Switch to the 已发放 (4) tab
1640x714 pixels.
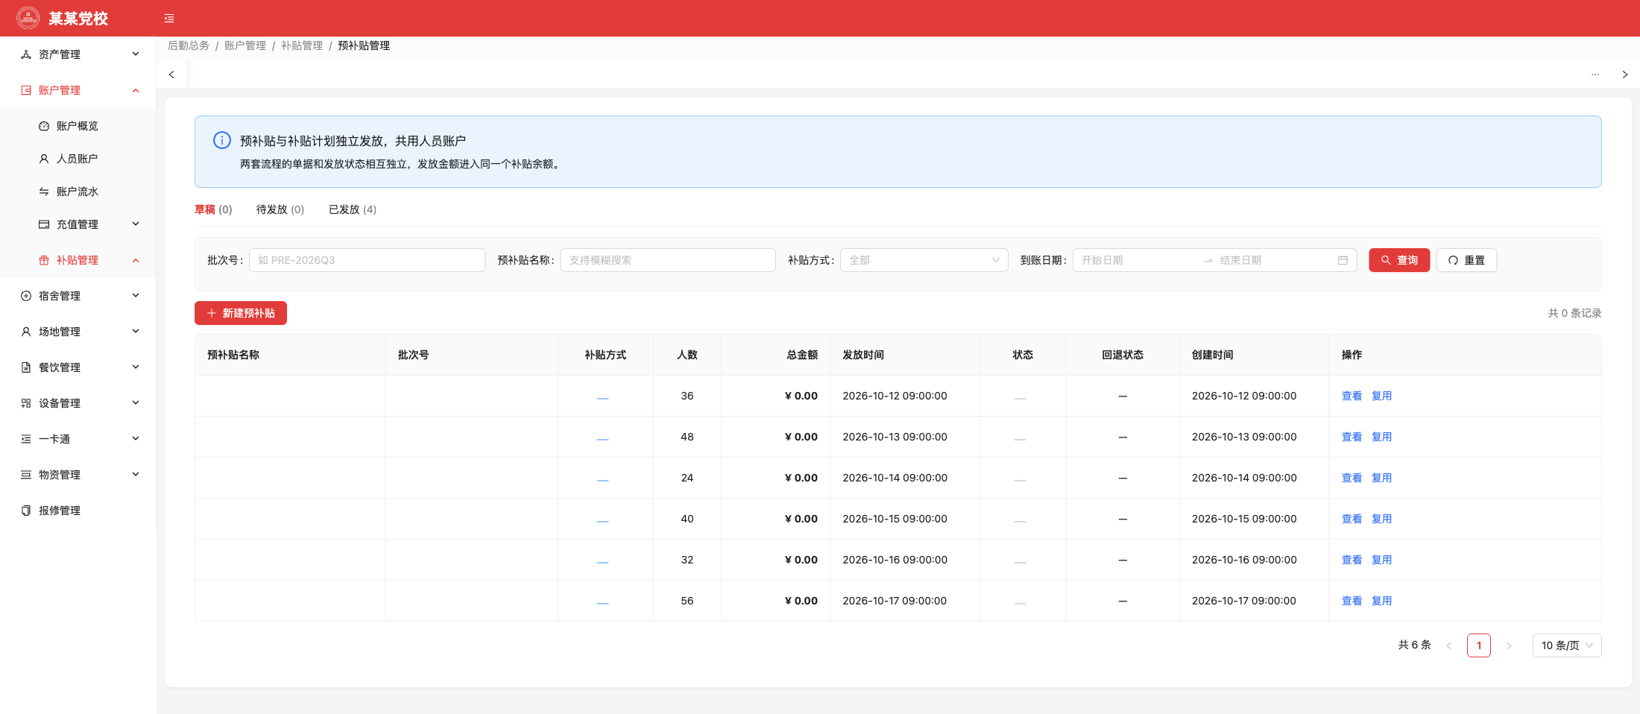(x=353, y=209)
